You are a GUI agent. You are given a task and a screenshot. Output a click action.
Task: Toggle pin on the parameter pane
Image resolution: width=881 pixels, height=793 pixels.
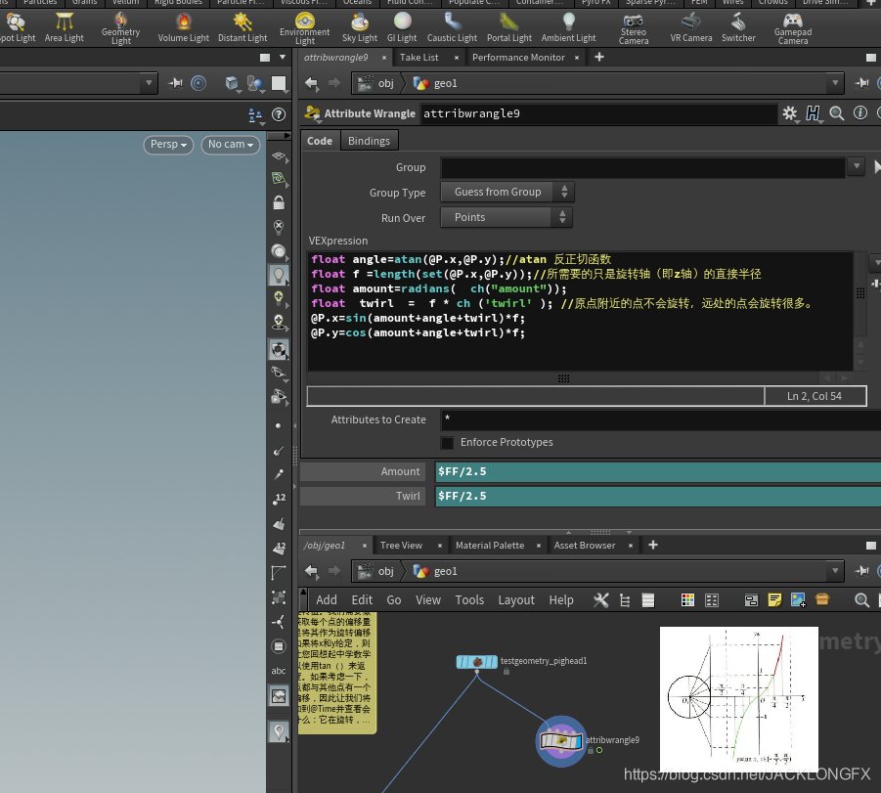point(861,83)
